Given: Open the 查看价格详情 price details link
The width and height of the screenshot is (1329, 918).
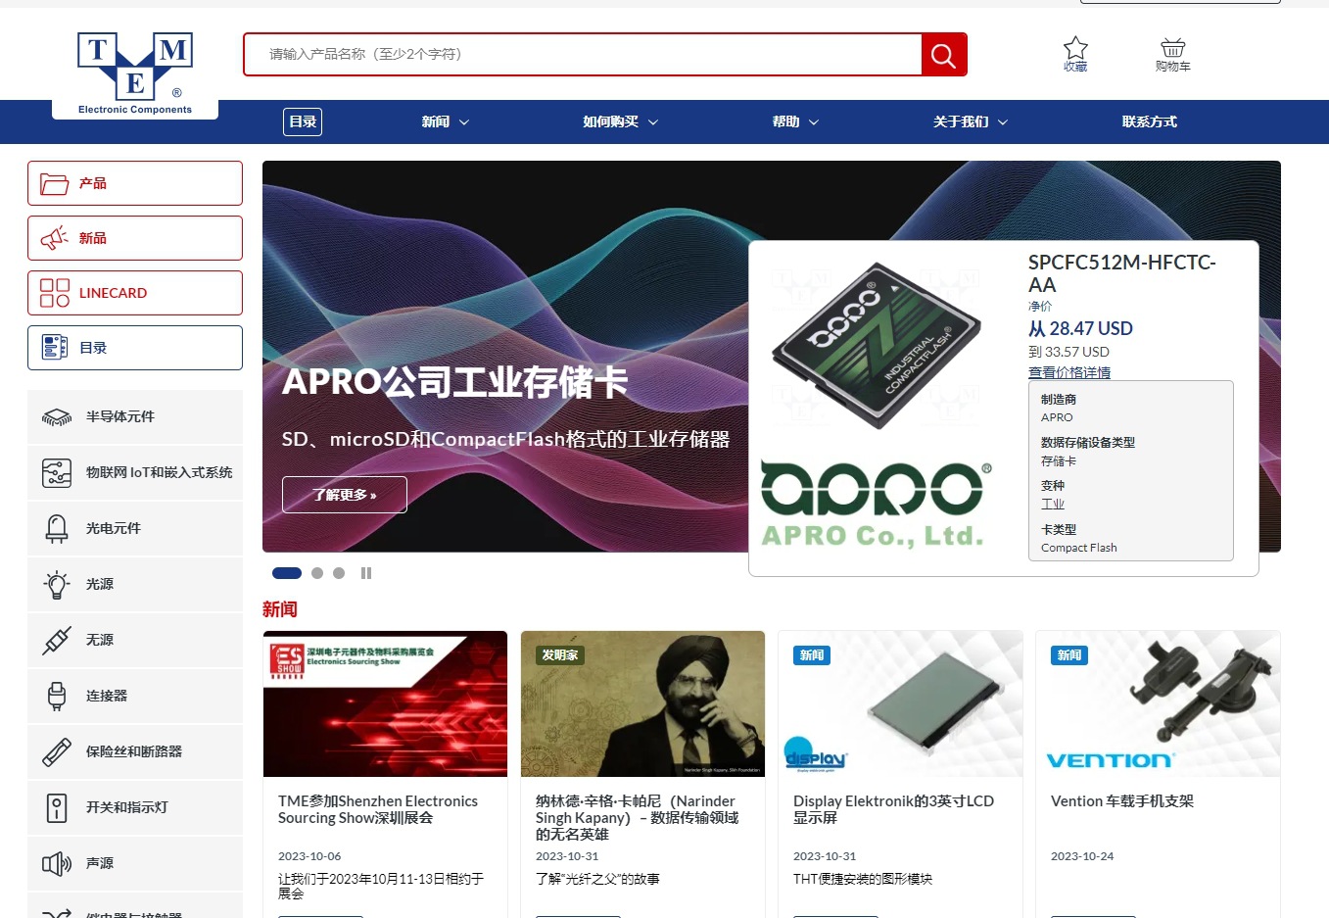Looking at the screenshot, I should [x=1069, y=372].
